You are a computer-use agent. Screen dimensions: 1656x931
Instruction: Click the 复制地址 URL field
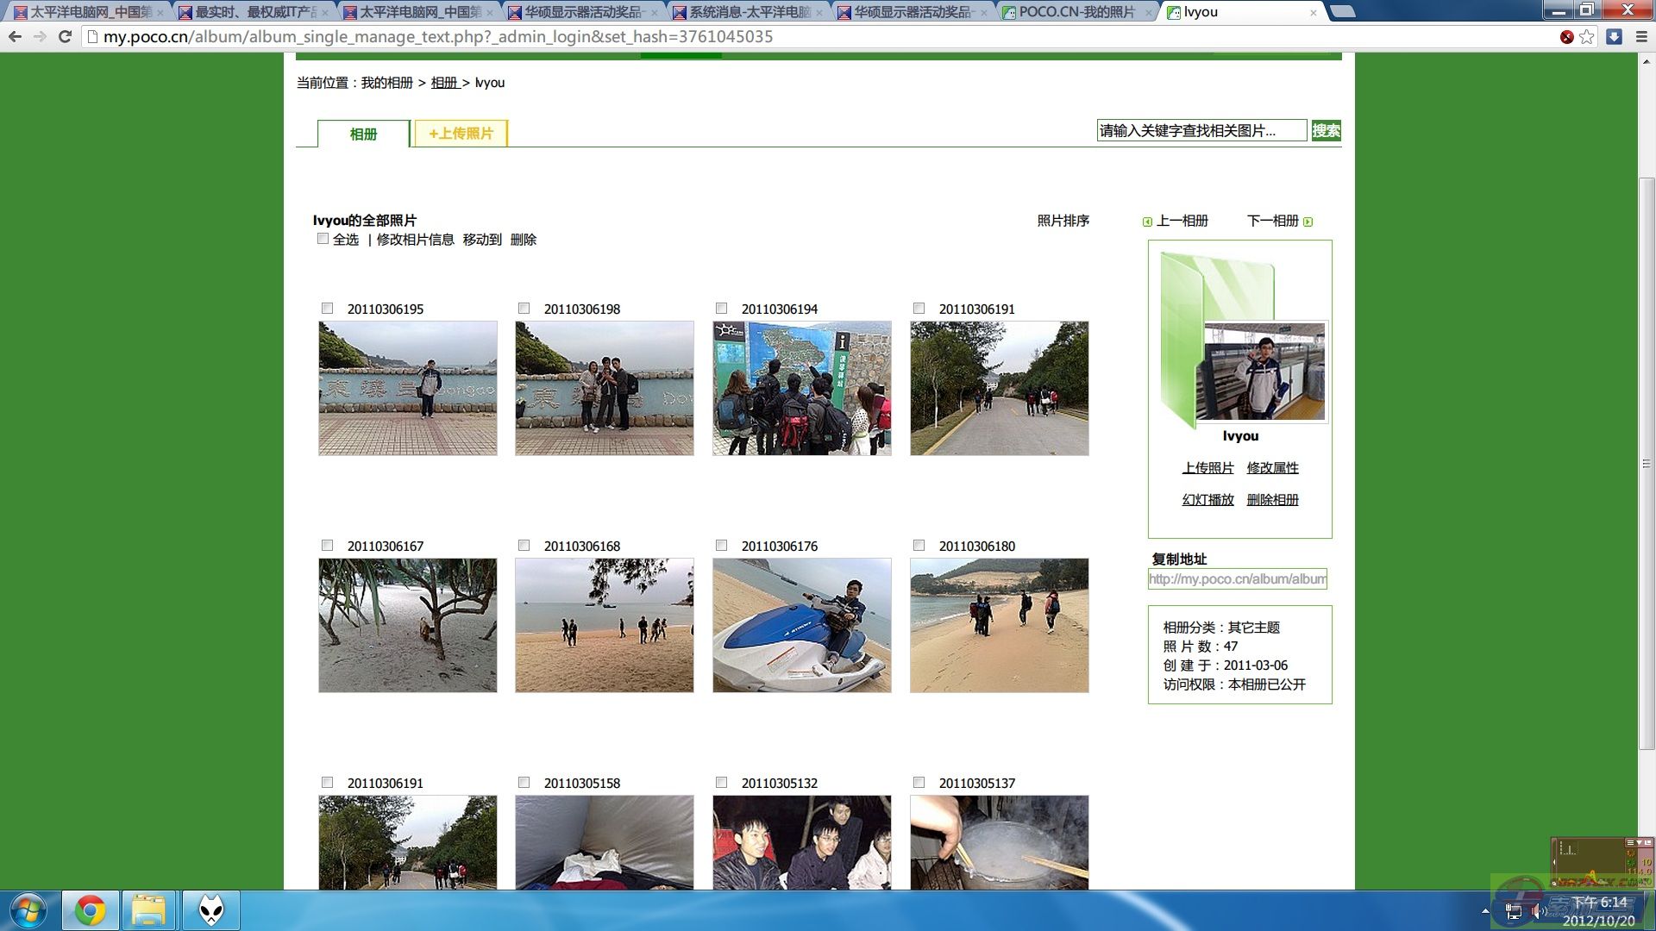[x=1237, y=578]
